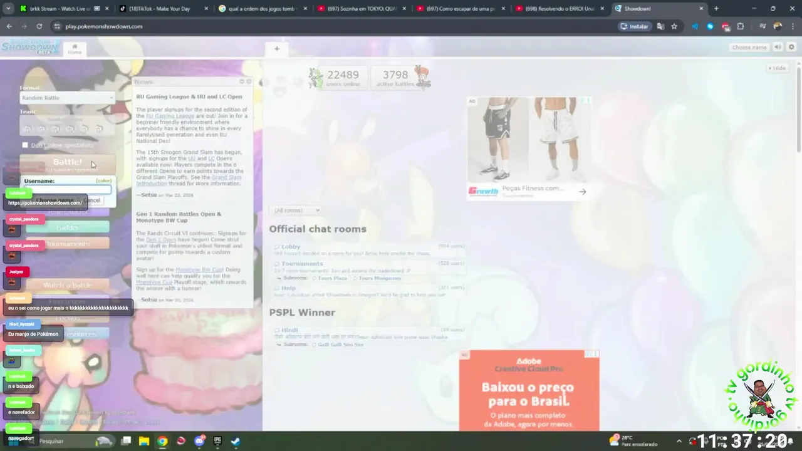Minimize the News panel icon
Image resolution: width=802 pixels, height=451 pixels.
(242, 81)
